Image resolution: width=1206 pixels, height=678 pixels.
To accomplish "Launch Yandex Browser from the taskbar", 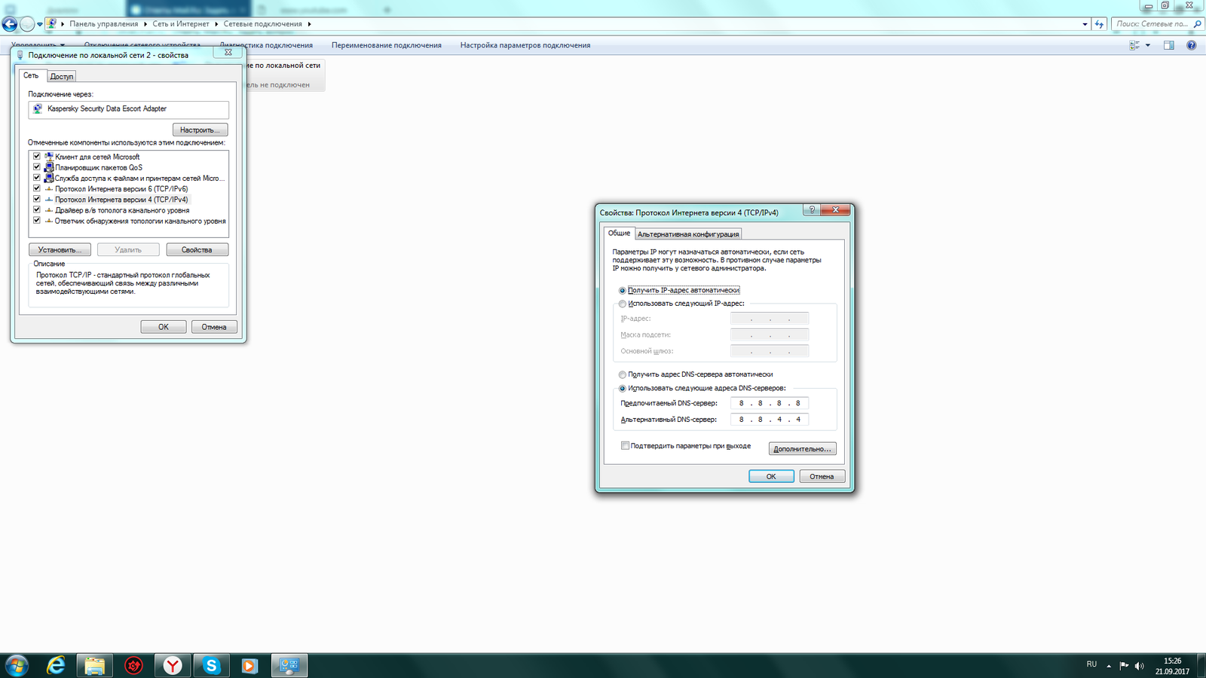I will click(x=173, y=665).
